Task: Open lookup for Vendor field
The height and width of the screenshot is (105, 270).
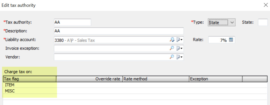Action: 172,57
